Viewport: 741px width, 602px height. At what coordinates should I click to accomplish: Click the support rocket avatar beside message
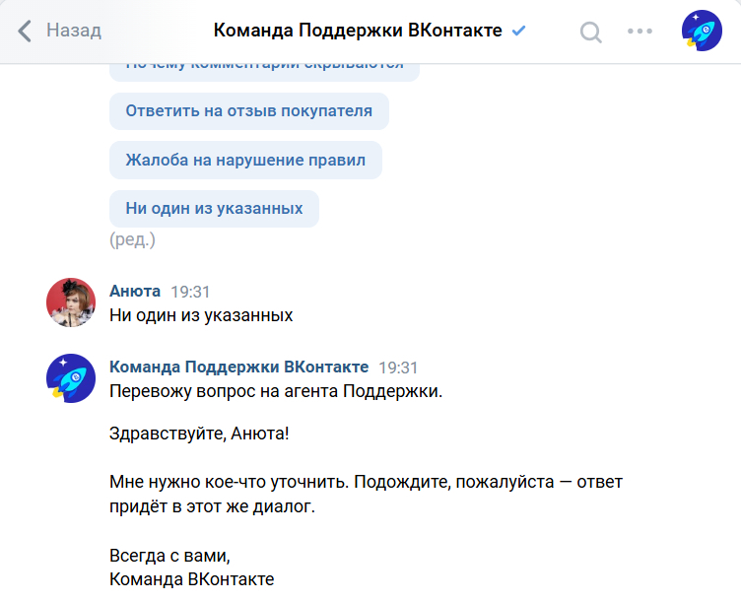tap(71, 377)
